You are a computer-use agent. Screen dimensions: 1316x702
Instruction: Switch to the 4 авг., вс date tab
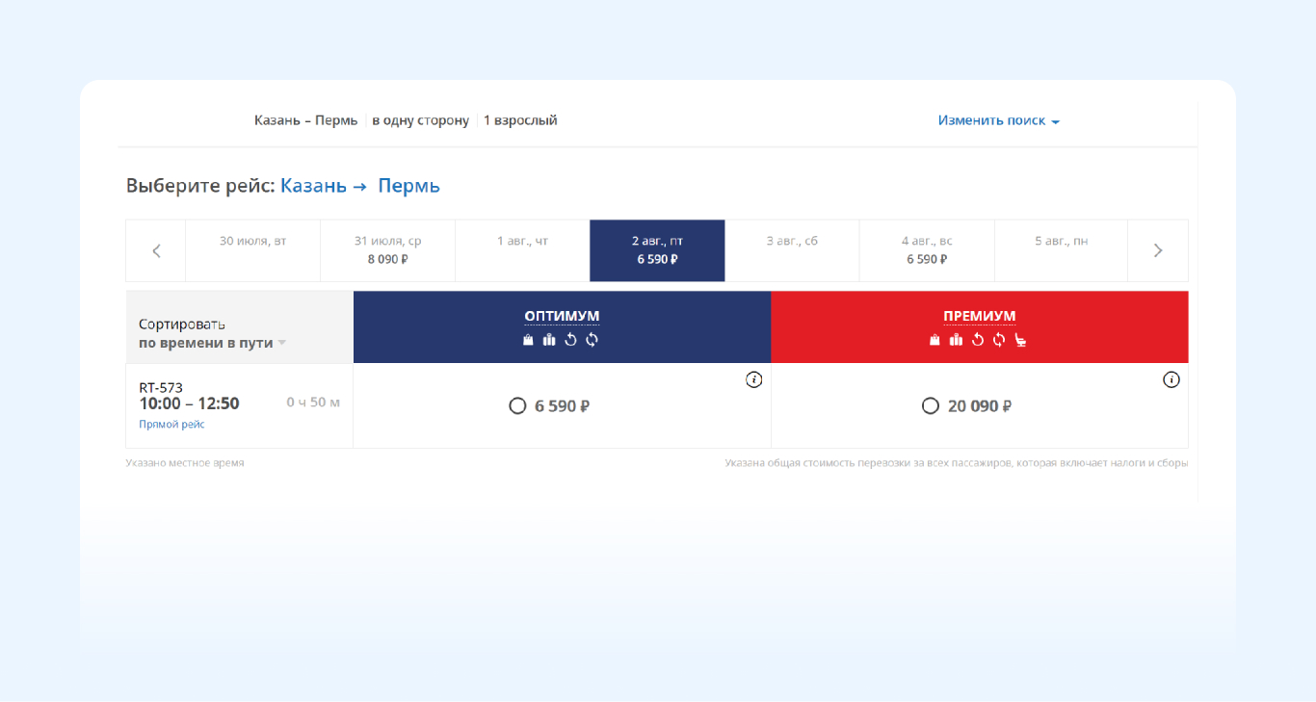(x=926, y=250)
